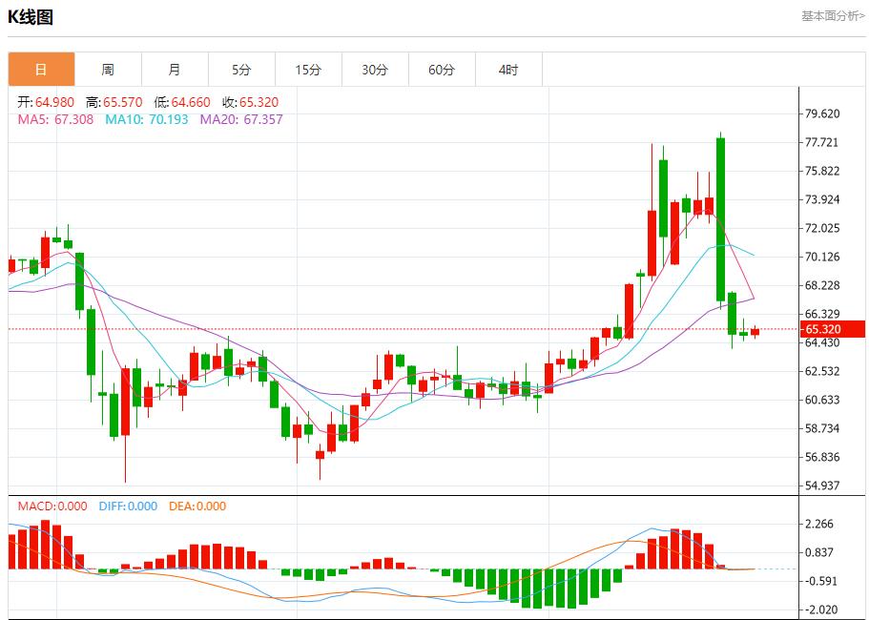Switch to the 月 monthly tab
The width and height of the screenshot is (869, 620).
click(x=175, y=70)
